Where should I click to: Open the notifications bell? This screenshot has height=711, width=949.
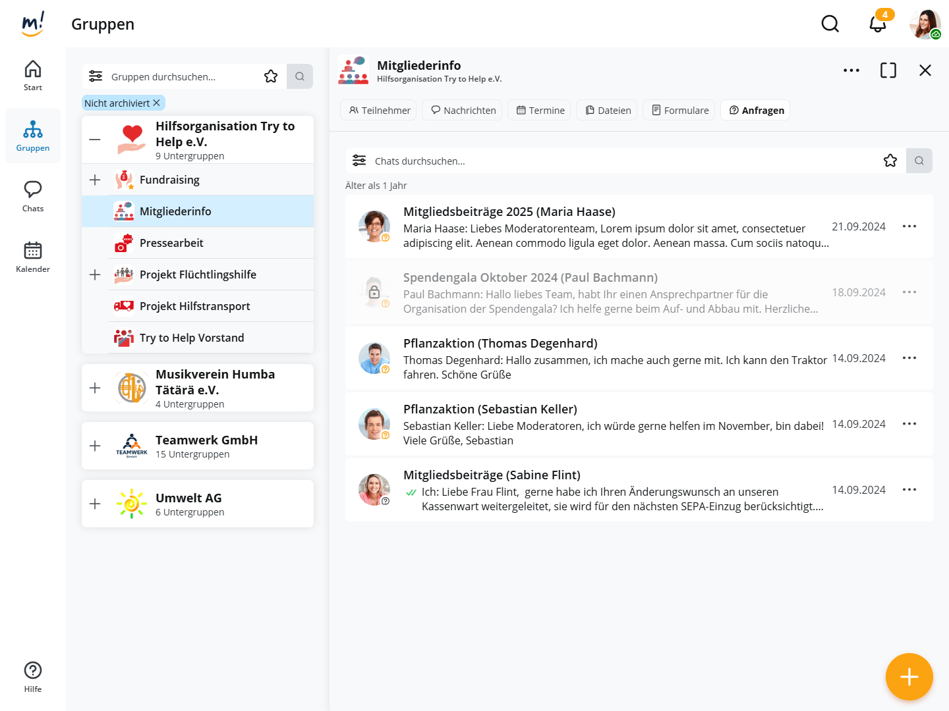click(877, 24)
